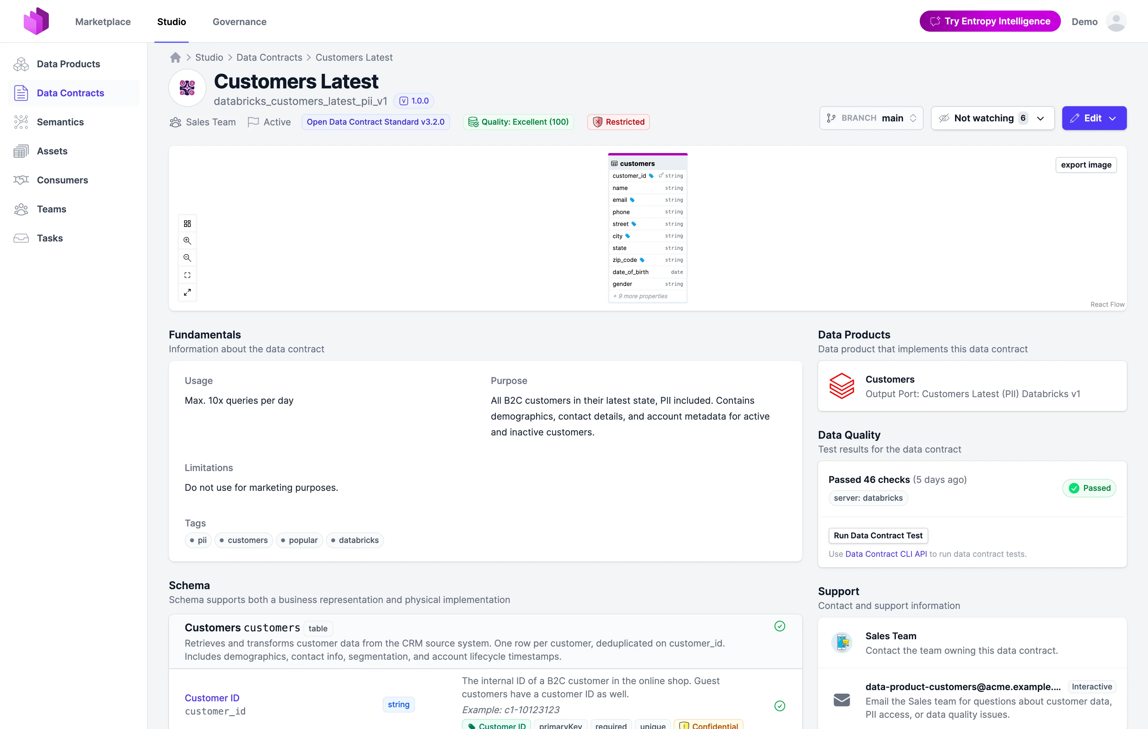
Task: Click the home breadcrumb icon
Action: pyautogui.click(x=175, y=58)
